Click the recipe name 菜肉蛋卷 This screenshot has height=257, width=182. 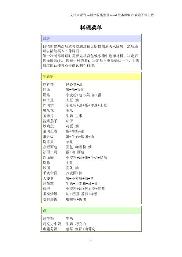tap(50, 131)
